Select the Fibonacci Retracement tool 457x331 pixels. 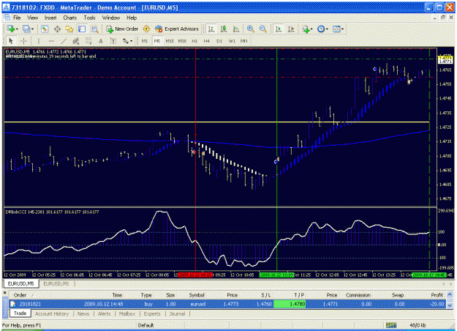tap(88, 41)
